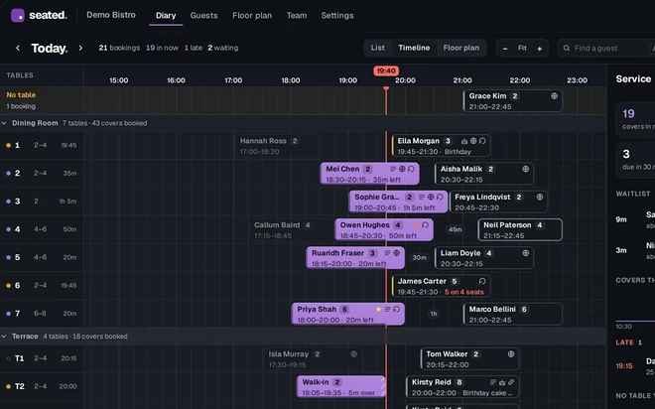This screenshot has width=655, height=409.
Task: Click the Fit zoom button
Action: click(522, 48)
